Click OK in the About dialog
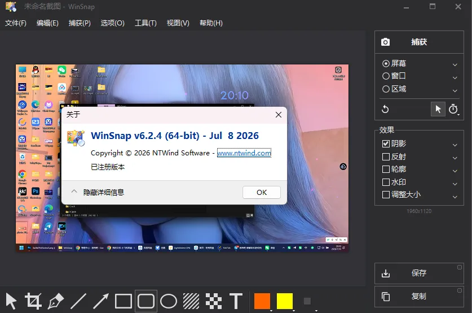Image resolution: width=472 pixels, height=313 pixels. point(262,193)
